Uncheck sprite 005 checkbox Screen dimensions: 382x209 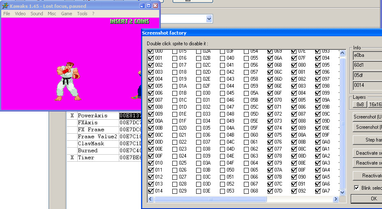click(151, 86)
